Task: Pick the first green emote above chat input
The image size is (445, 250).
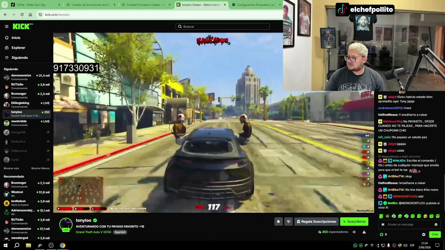Action: click(381, 216)
